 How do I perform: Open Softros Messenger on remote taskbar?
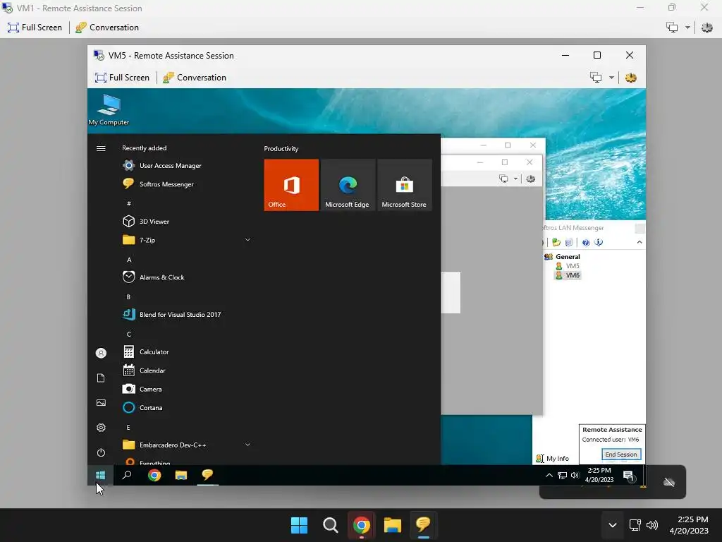pyautogui.click(x=208, y=475)
